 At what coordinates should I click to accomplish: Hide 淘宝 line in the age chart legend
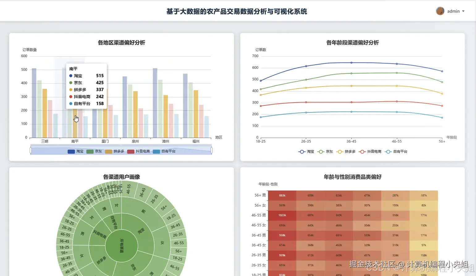click(x=306, y=152)
